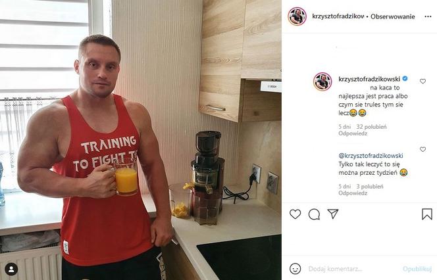Open the three-dot options menu

(428, 16)
